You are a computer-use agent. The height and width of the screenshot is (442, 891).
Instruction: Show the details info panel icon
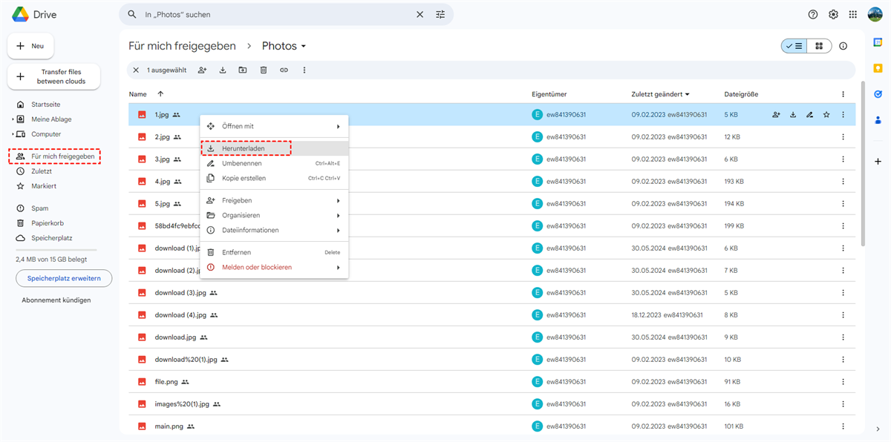[x=843, y=46]
